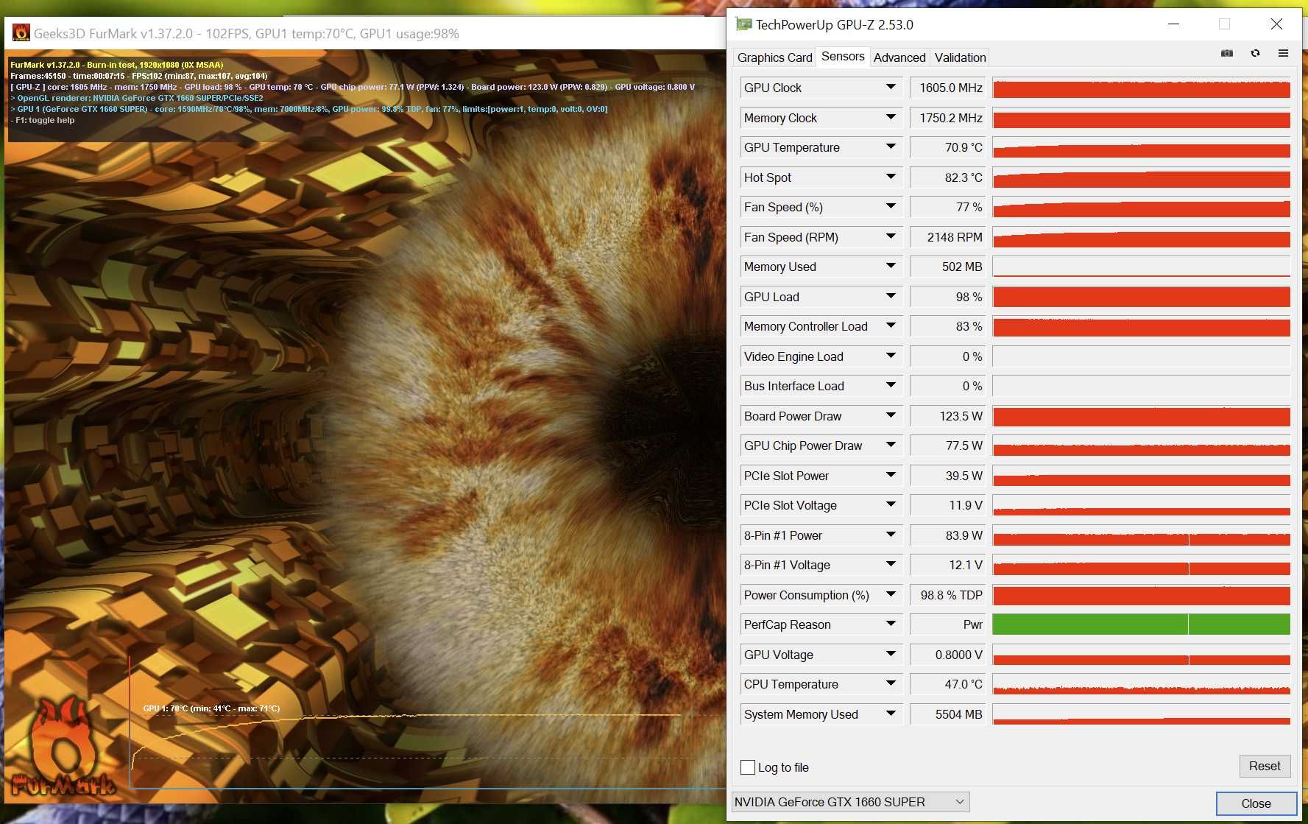
Task: Click the Power Consumption value 98.8 % TDP
Action: pyautogui.click(x=949, y=595)
